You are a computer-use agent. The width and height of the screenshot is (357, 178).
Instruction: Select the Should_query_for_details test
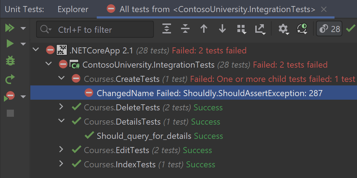point(144,136)
